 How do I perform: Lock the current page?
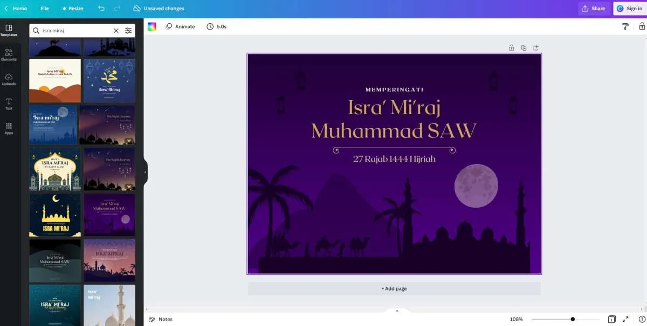[x=511, y=47]
